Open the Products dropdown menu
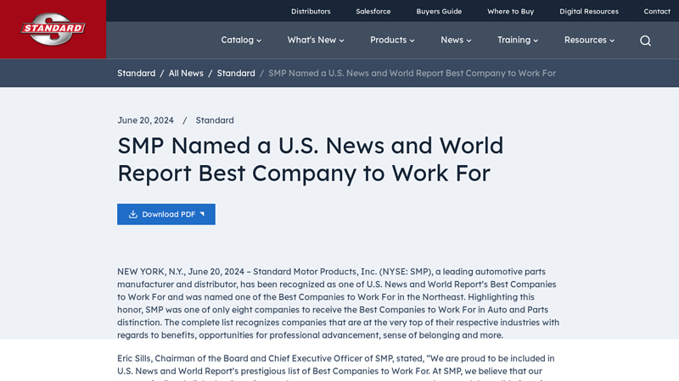Screen dimensions: 679x381 (392, 40)
